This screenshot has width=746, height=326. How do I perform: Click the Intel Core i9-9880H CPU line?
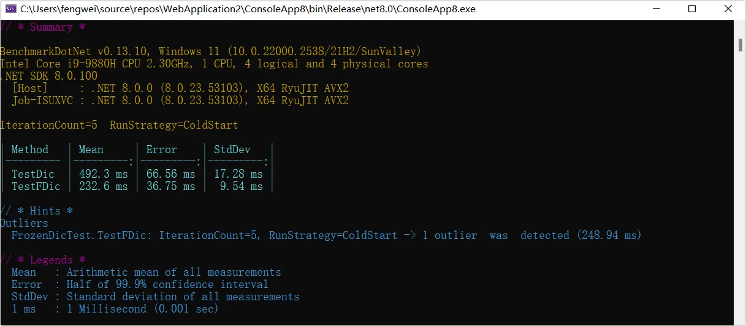[x=214, y=64]
